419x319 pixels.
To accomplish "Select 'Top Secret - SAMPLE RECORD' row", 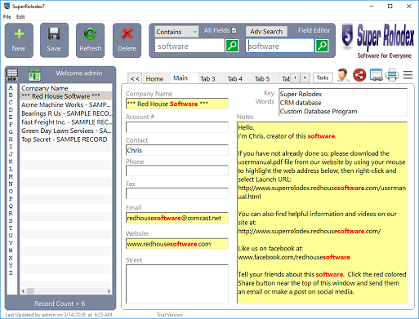I will [x=66, y=140].
